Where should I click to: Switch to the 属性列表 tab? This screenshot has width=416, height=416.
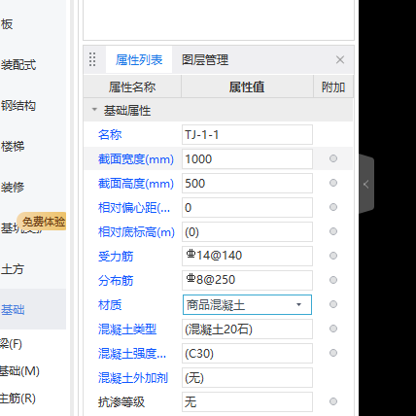(x=139, y=60)
